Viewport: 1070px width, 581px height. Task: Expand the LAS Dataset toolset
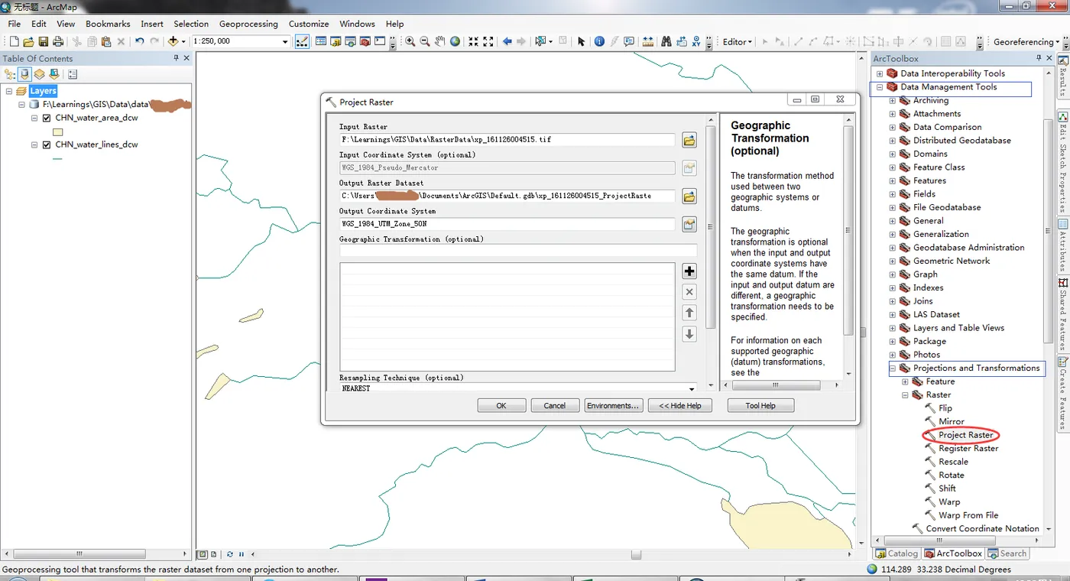point(892,315)
